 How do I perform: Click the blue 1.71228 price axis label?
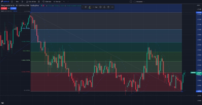pos(199,12)
